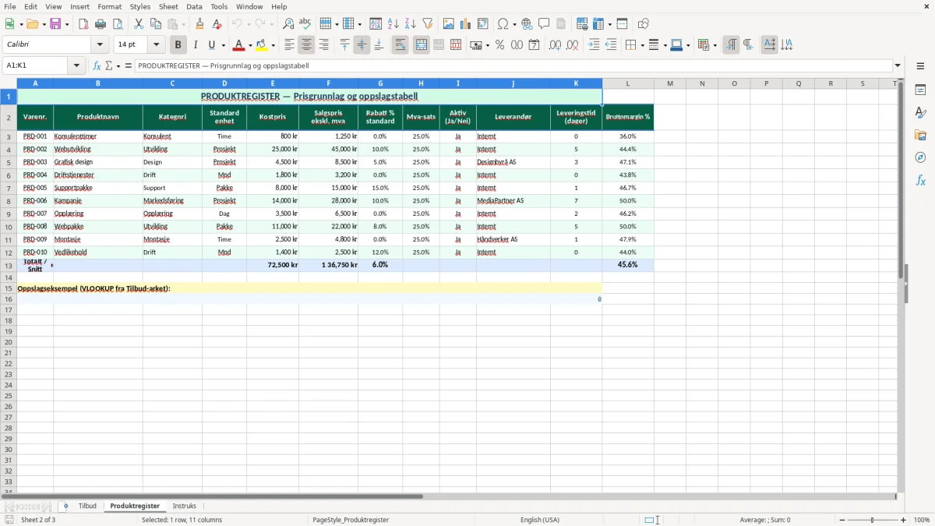This screenshot has width=935, height=526.
Task: Click the Formula equals button
Action: pyautogui.click(x=129, y=65)
